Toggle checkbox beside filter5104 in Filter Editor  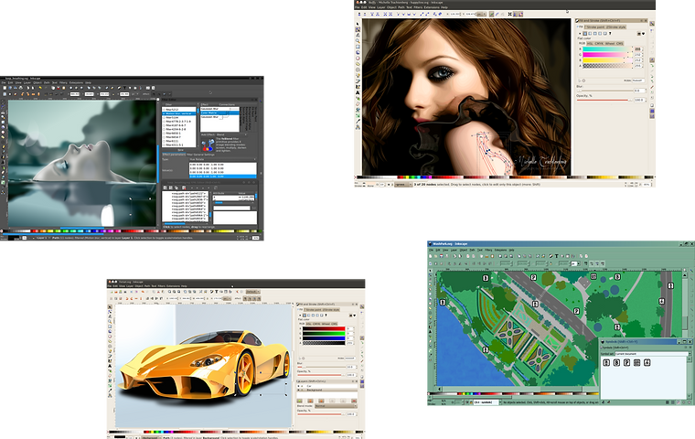coord(164,117)
